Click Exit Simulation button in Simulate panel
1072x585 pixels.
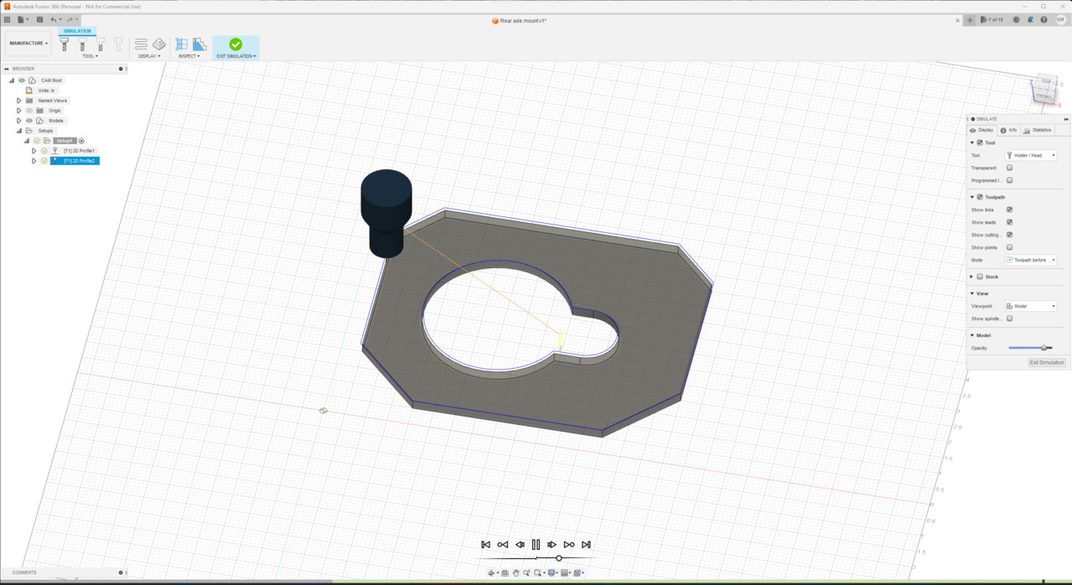point(1047,363)
